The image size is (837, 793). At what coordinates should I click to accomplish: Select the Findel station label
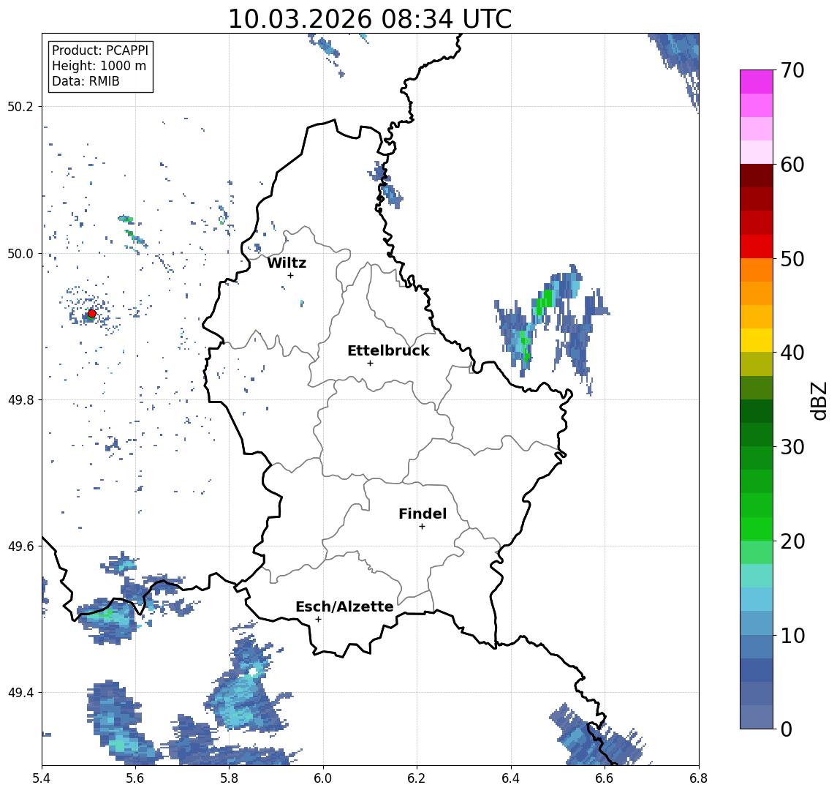tap(423, 514)
